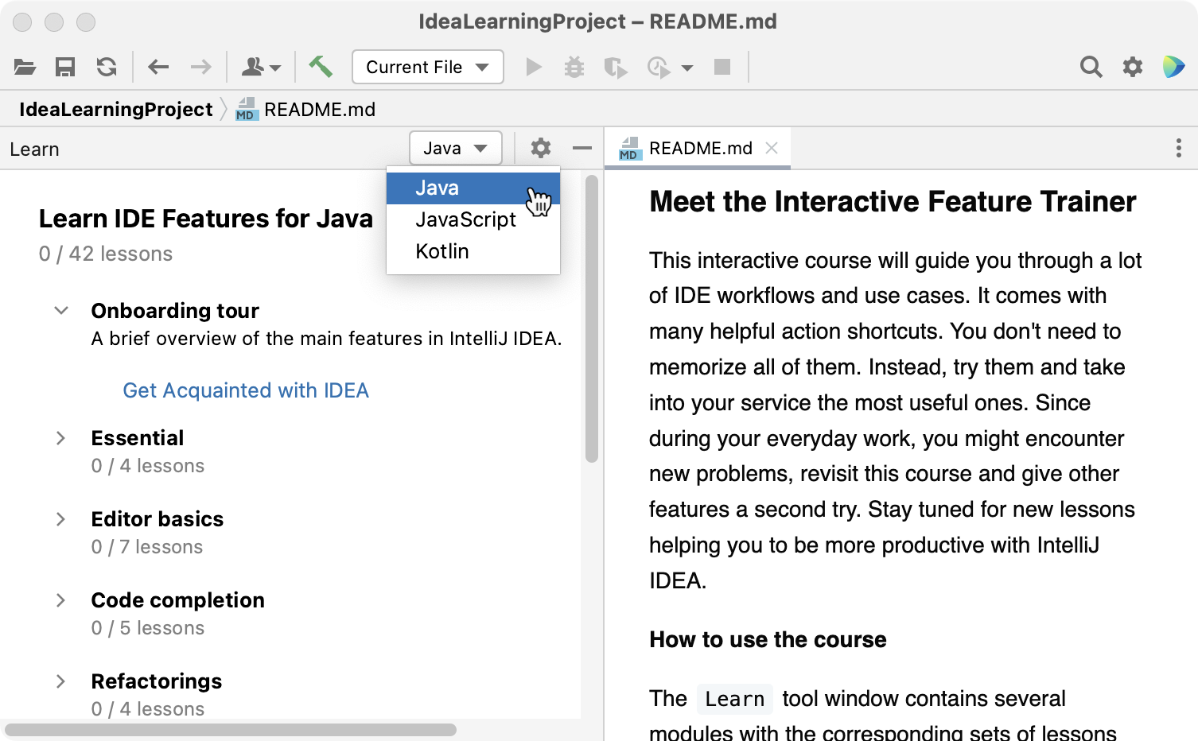Build project with the hammer icon
Viewport: 1198px width, 741px height.
321,67
